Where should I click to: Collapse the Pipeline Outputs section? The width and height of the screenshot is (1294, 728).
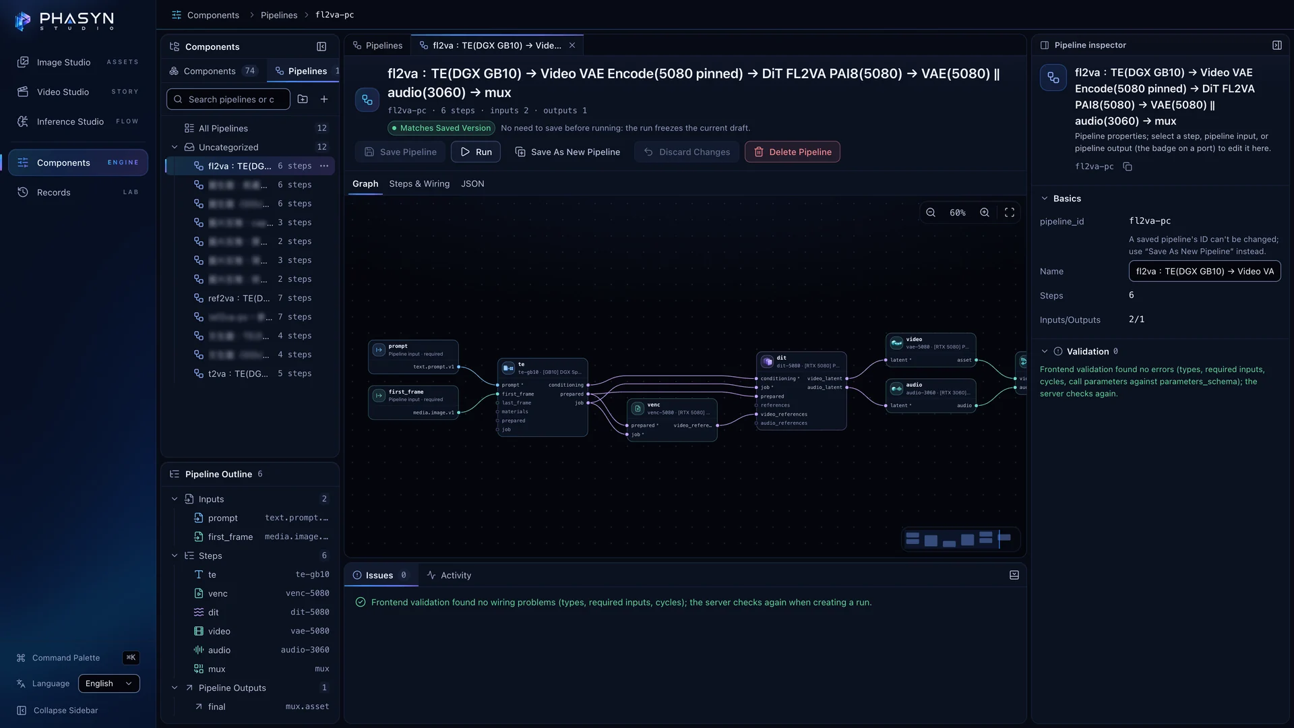(x=175, y=688)
